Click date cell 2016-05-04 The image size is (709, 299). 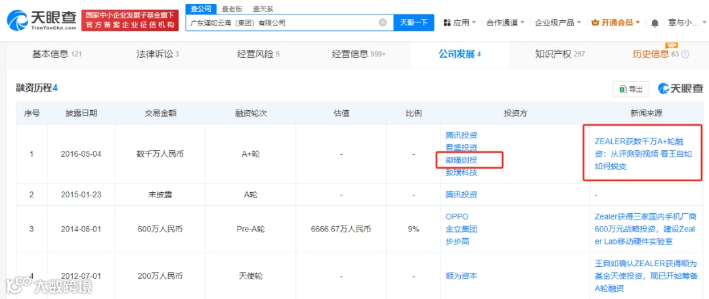tap(81, 153)
